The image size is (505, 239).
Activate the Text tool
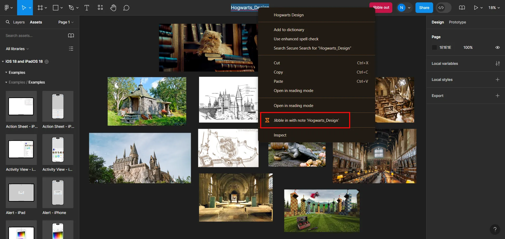coord(87,8)
